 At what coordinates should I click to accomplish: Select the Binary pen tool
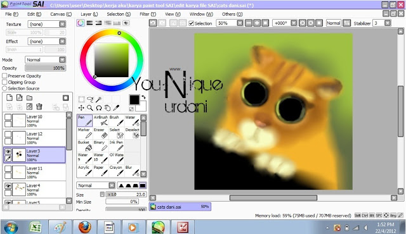[100, 145]
